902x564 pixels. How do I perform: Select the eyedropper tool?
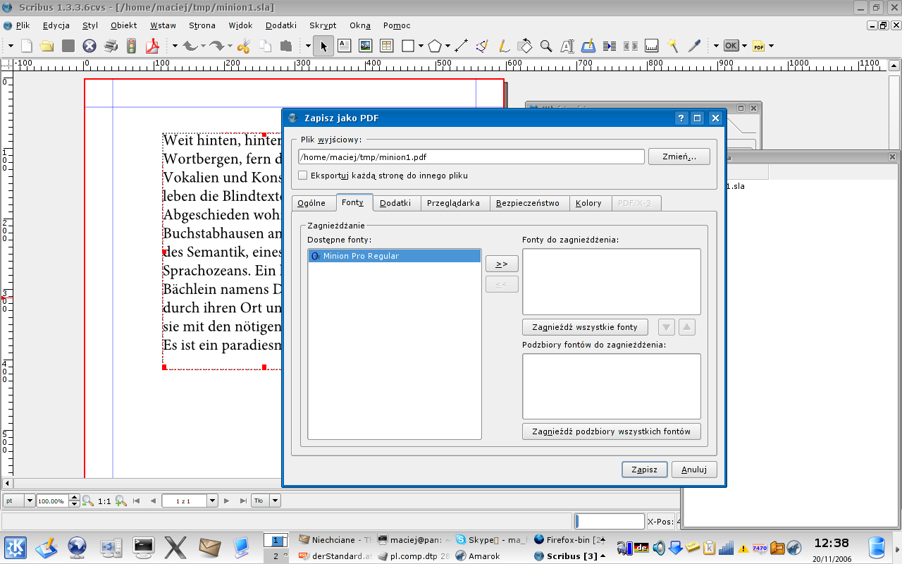tap(694, 47)
